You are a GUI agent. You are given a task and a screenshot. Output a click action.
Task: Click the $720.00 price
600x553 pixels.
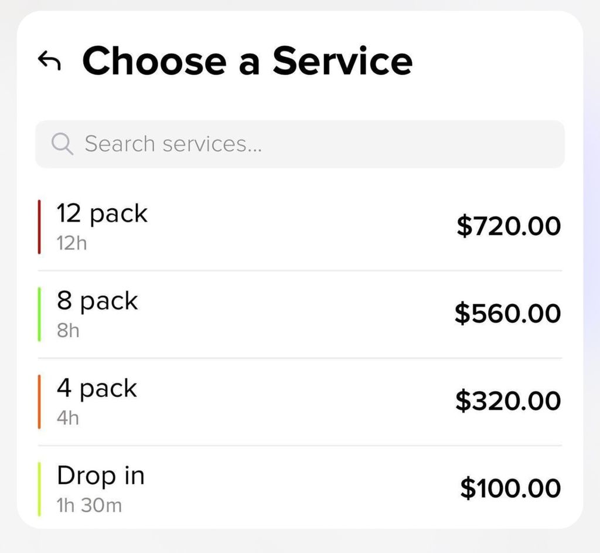(509, 226)
